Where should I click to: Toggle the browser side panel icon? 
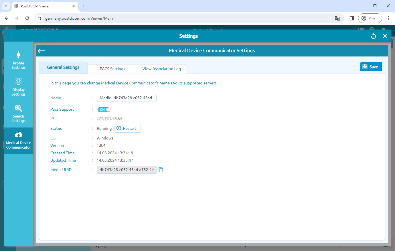(x=351, y=18)
